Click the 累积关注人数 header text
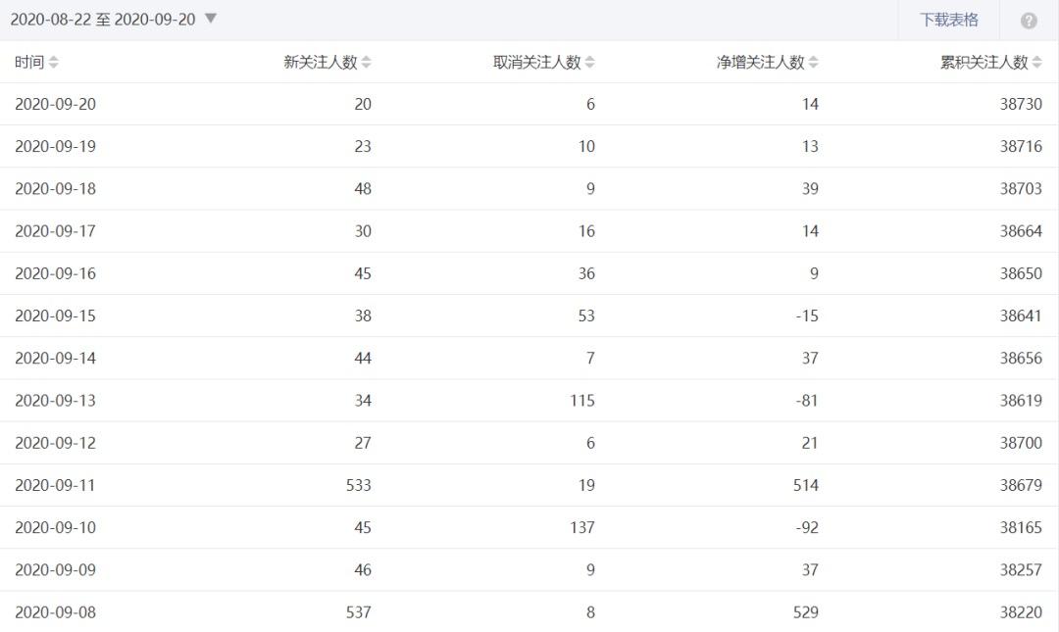The height and width of the screenshot is (632, 1059). click(x=983, y=63)
